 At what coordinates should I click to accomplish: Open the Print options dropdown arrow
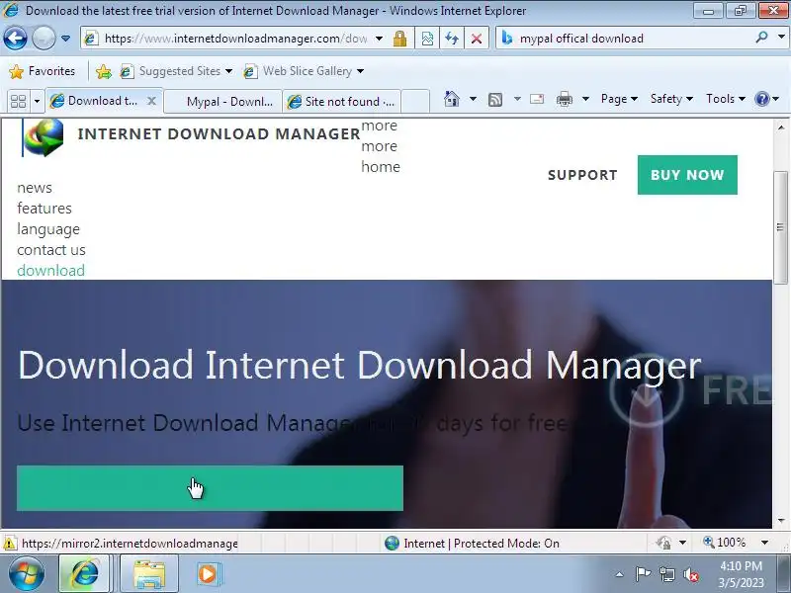(x=585, y=99)
